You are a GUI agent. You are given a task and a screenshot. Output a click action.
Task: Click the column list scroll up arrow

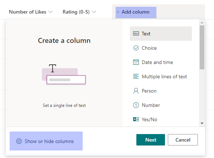[x=202, y=23]
